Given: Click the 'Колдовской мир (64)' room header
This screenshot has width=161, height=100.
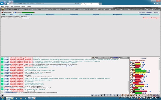Looking at the screenshot, I should pyautogui.click(x=137, y=60).
